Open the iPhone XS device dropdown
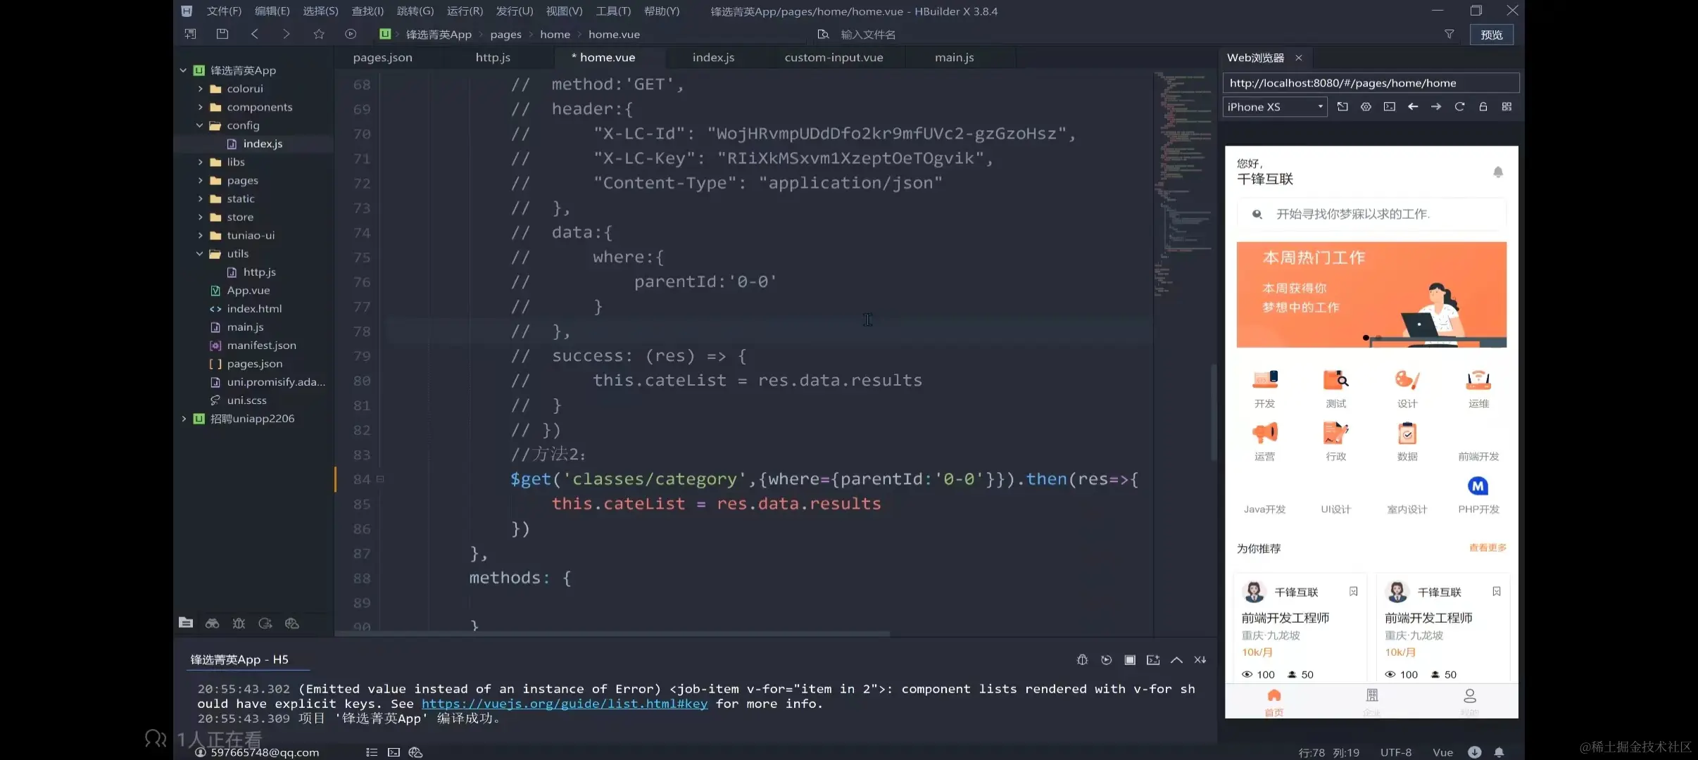The height and width of the screenshot is (760, 1698). click(1274, 107)
